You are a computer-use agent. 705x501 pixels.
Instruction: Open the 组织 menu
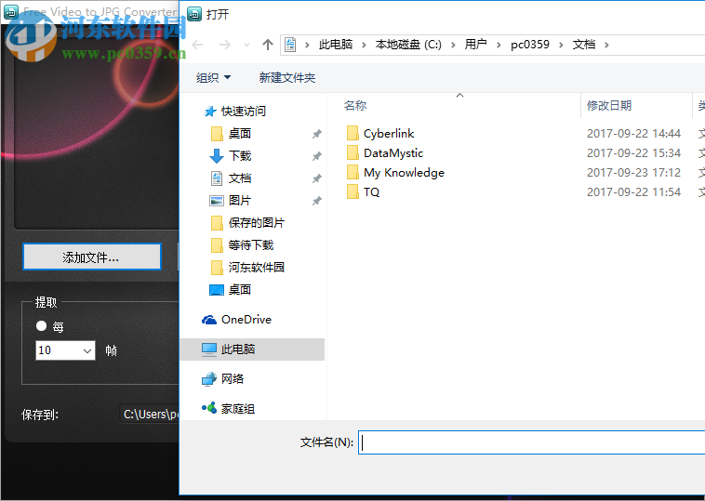(214, 78)
